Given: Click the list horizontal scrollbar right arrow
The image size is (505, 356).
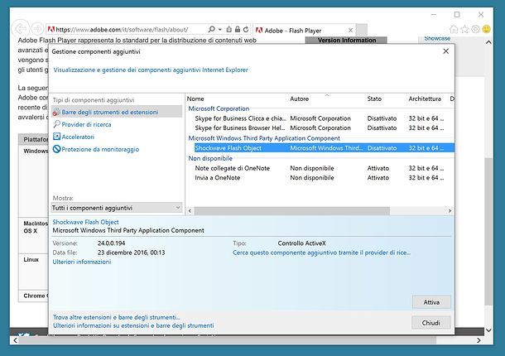Looking at the screenshot, I should [x=450, y=210].
